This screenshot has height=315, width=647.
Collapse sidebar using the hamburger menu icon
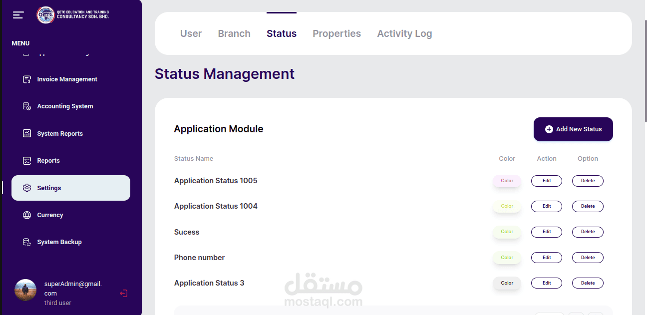18,15
